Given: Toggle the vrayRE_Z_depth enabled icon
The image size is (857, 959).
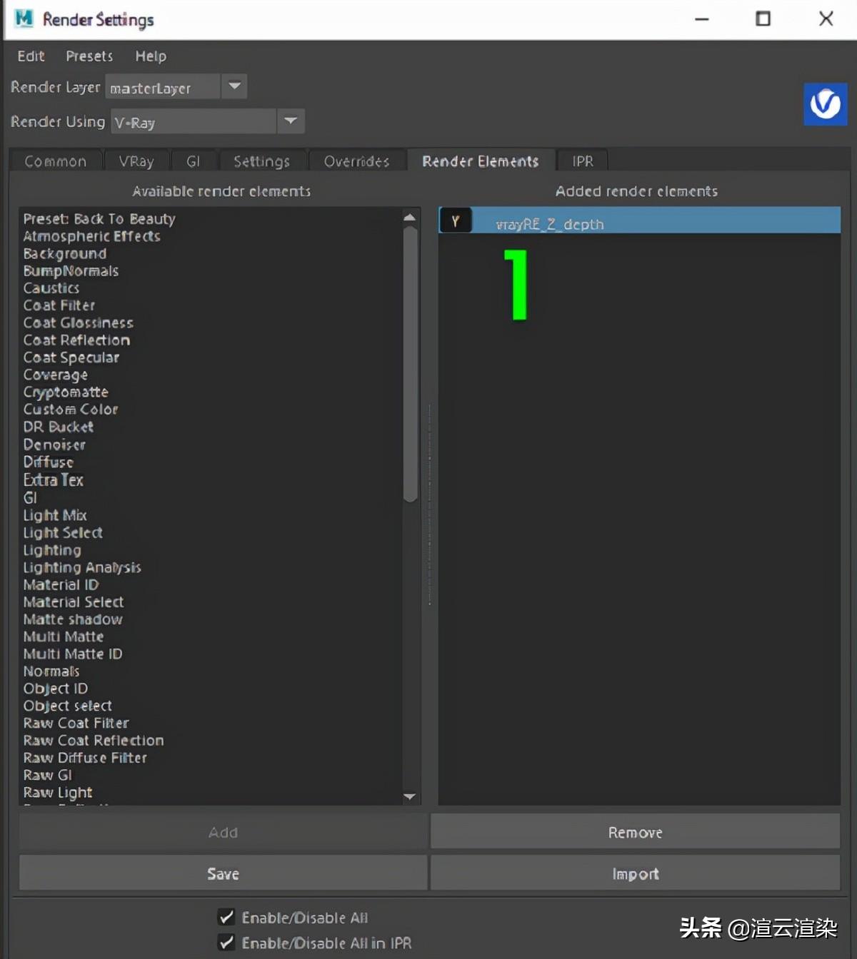Looking at the screenshot, I should 455,221.
